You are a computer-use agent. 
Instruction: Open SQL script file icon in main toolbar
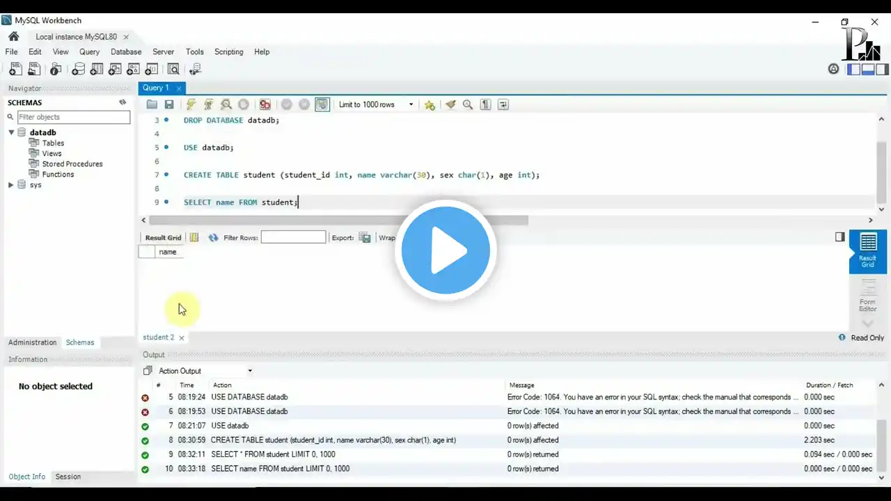pos(34,69)
